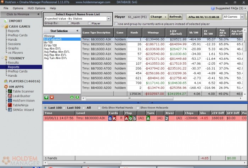Viewport: 248px width, 168px height.
Task: Click the Click to Minimize button
Action: (x=21, y=14)
